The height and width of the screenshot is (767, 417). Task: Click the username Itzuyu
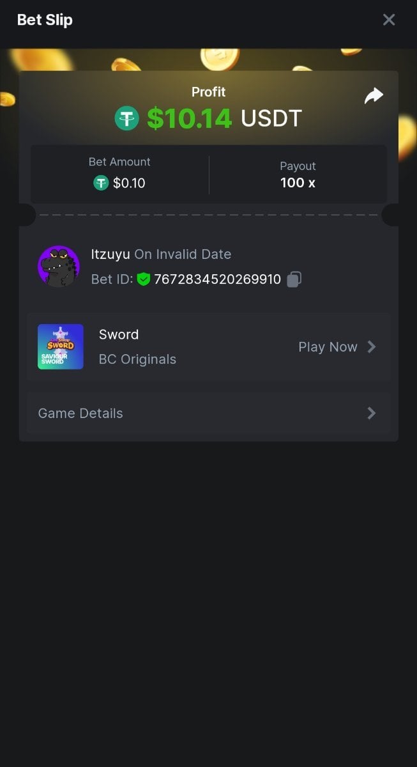pos(110,254)
